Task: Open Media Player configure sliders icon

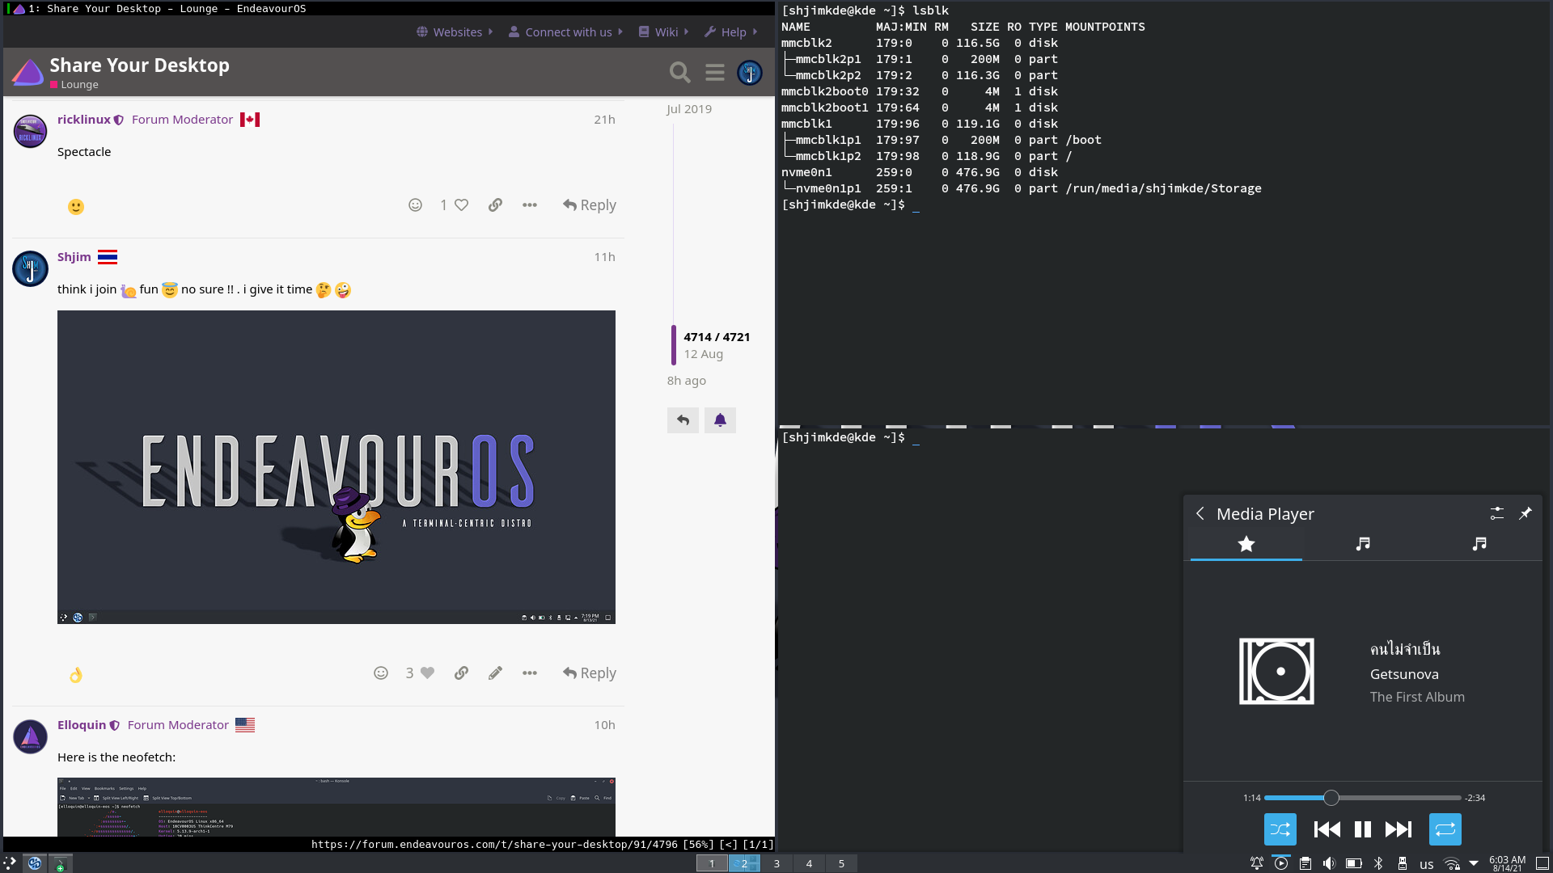Action: pyautogui.click(x=1496, y=514)
